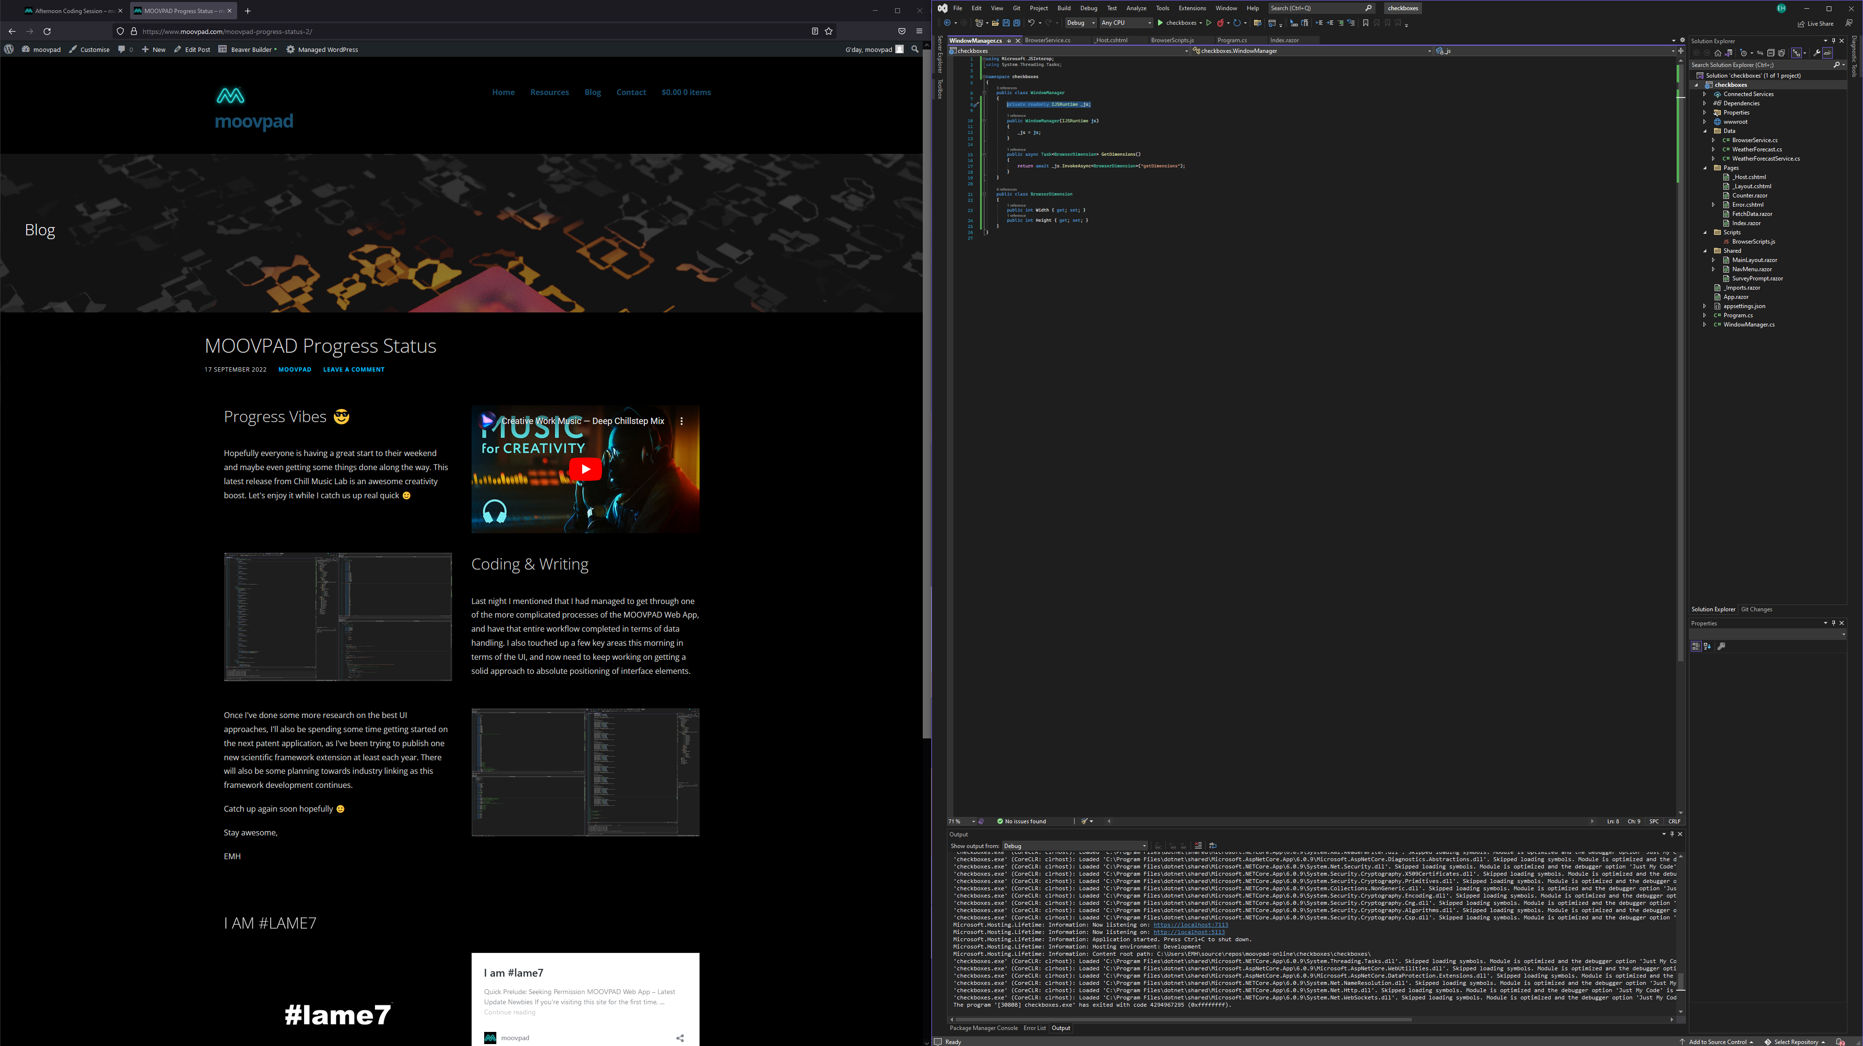Image resolution: width=1863 pixels, height=1046 pixels.
Task: Click Live Share button in Visual Studio
Action: (x=1815, y=23)
